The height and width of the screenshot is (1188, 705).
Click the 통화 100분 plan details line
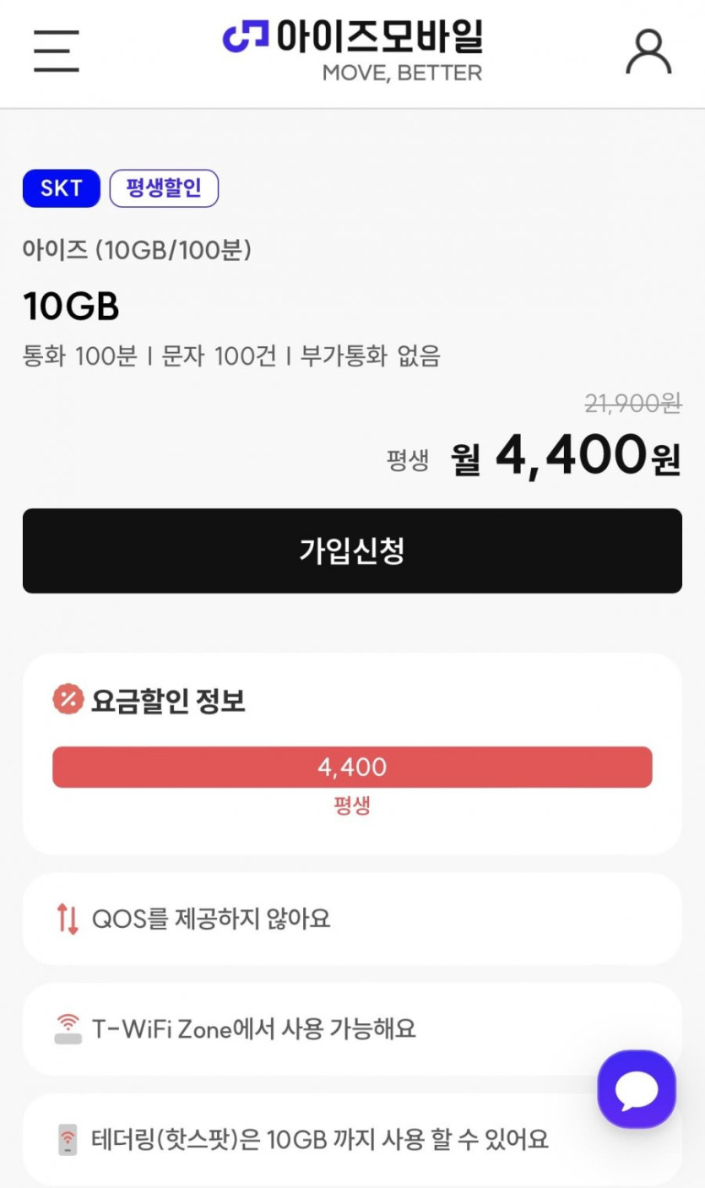click(x=231, y=355)
